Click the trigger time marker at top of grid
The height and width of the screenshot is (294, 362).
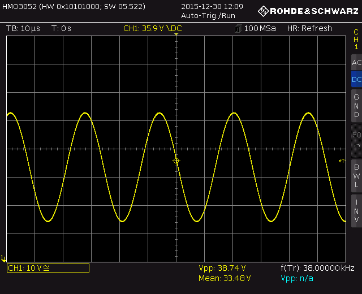(x=176, y=35)
